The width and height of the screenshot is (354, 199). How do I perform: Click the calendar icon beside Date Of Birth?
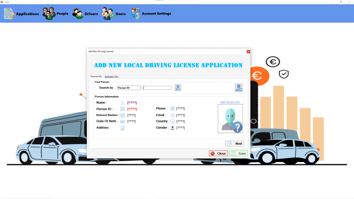[122, 122]
